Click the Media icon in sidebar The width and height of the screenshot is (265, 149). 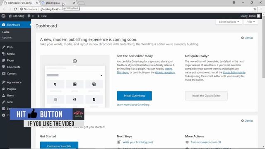[x=4, y=54]
